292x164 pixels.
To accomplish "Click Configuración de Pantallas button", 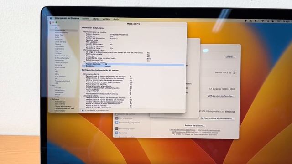I will pos(221,96).
